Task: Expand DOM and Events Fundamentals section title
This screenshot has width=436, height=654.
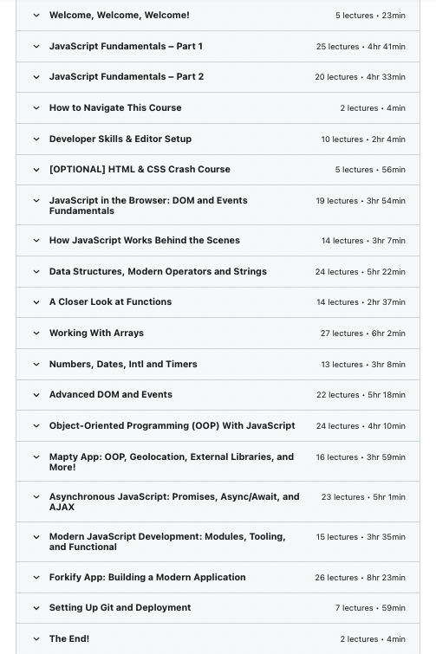Action: [148, 205]
